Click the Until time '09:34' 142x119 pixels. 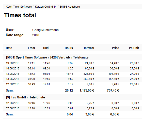46,68
